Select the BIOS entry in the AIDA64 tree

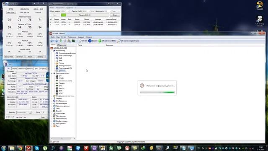pos(59,91)
